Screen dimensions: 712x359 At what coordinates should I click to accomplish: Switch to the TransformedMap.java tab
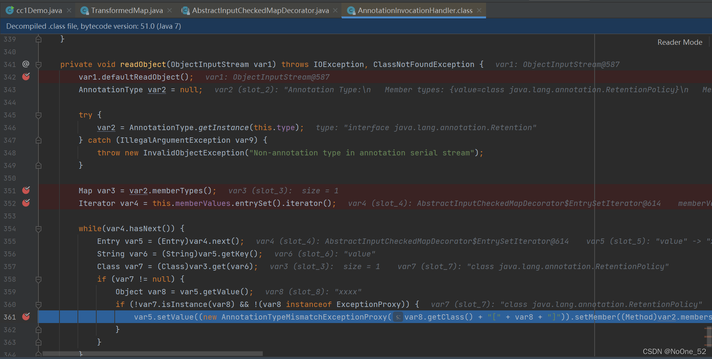tap(127, 10)
